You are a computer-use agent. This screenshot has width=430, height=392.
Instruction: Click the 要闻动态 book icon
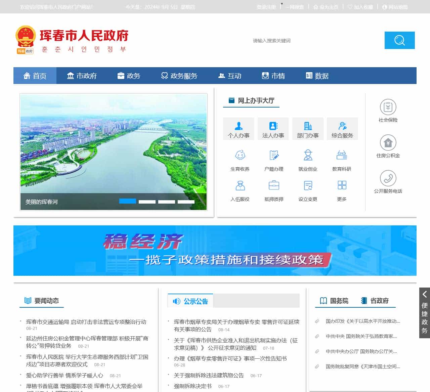point(28,301)
